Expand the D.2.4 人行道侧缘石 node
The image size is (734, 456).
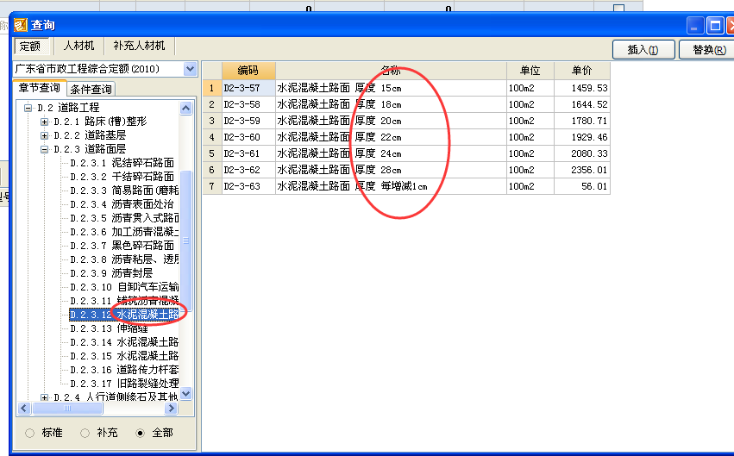click(45, 397)
